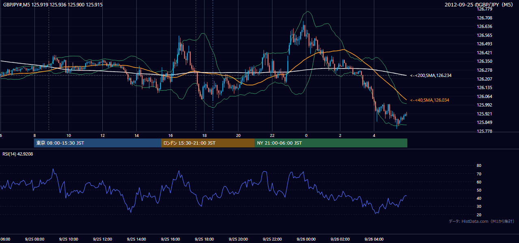519x243 pixels.
Task: Select the NY 21:00-06:00 JST session bar
Action: [331, 143]
